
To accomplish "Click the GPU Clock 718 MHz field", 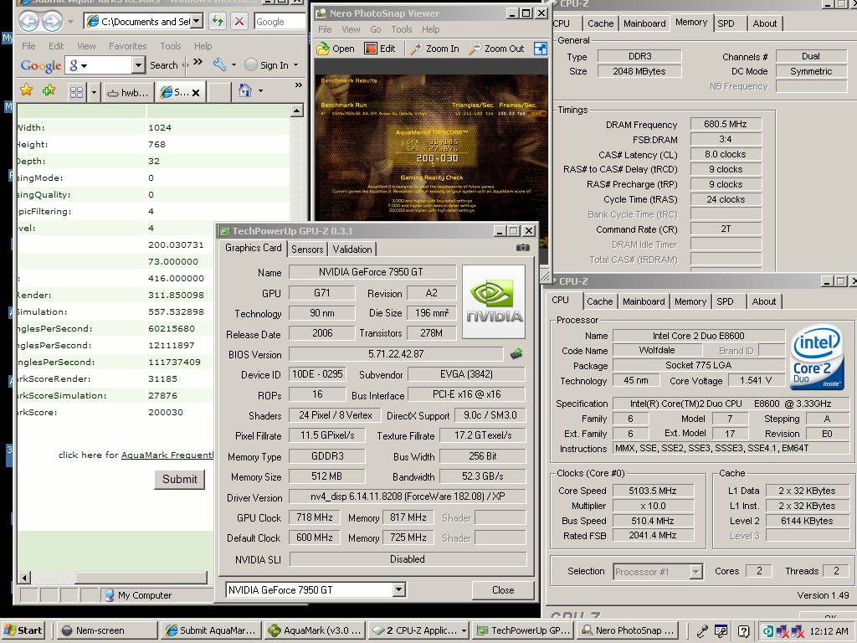I will pyautogui.click(x=315, y=517).
